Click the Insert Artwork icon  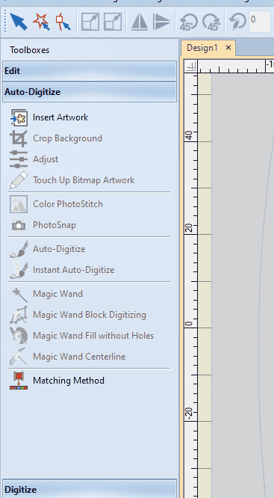tap(19, 117)
